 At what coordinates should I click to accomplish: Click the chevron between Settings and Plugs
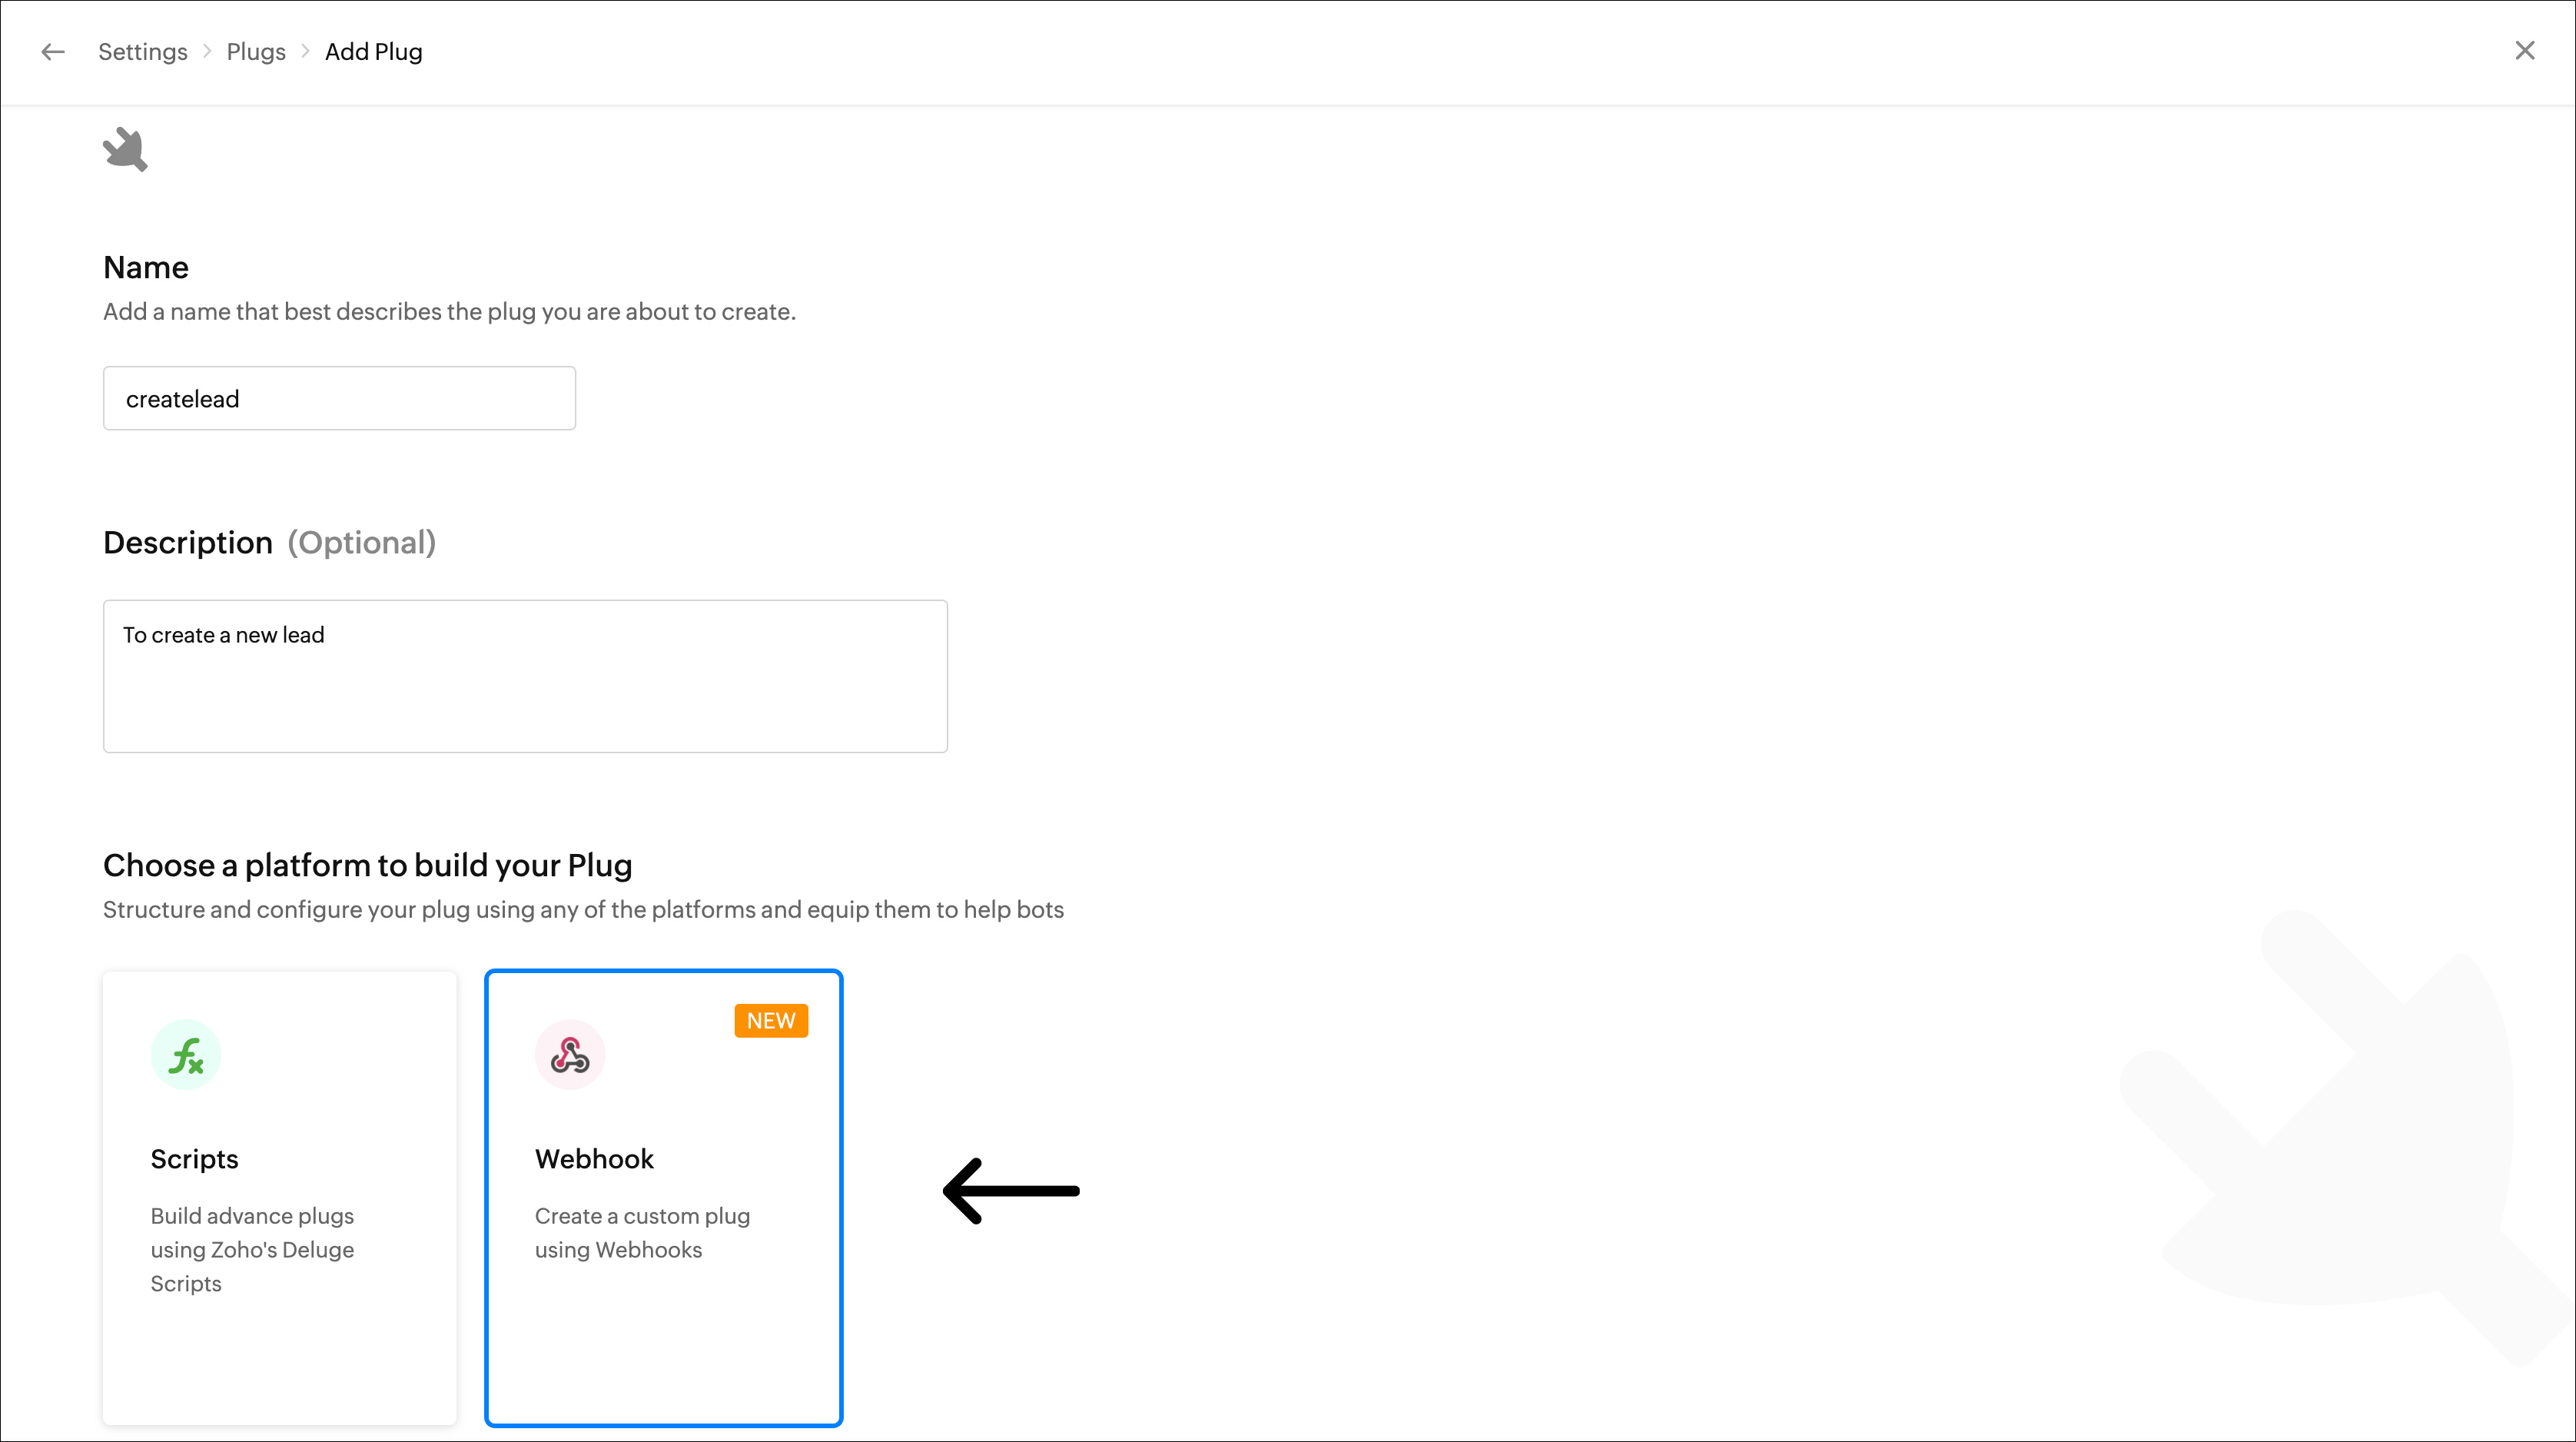tap(207, 51)
